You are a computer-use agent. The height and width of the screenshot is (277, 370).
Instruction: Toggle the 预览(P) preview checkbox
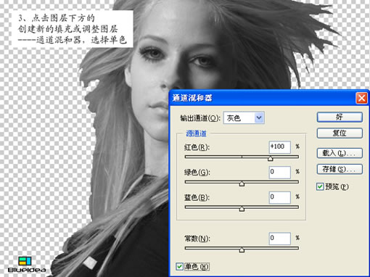(x=320, y=186)
